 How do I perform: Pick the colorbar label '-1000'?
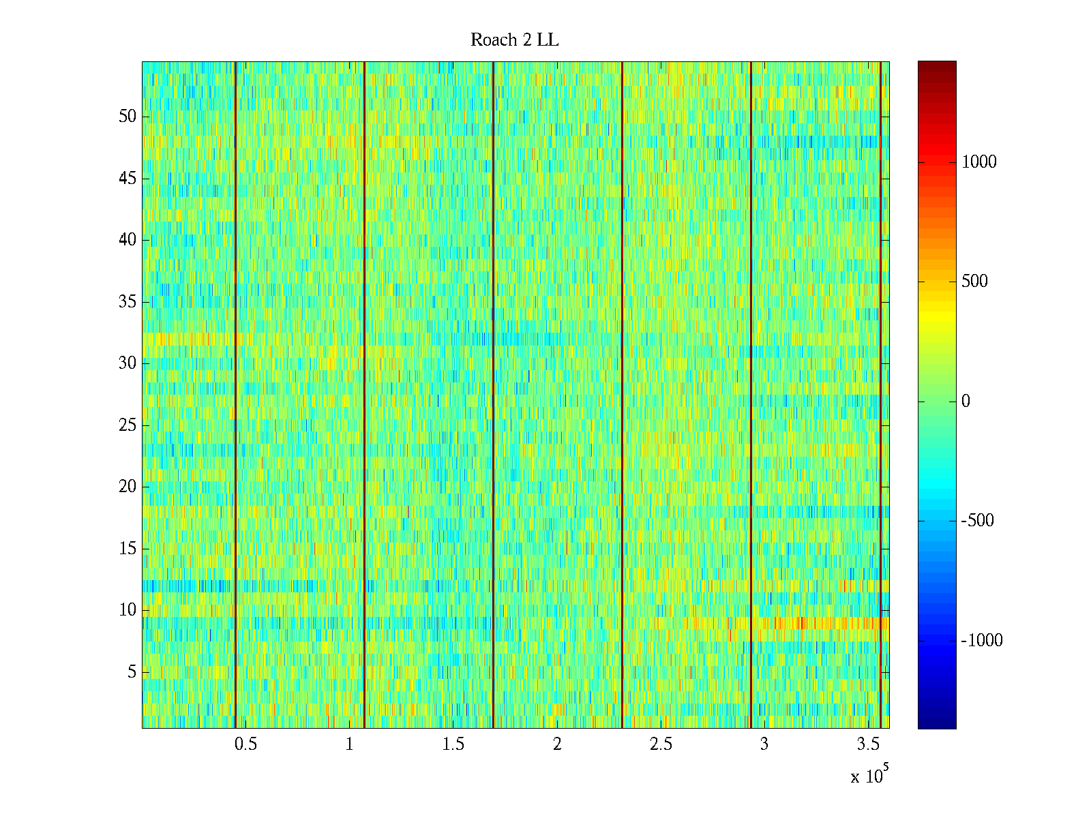[x=981, y=641]
